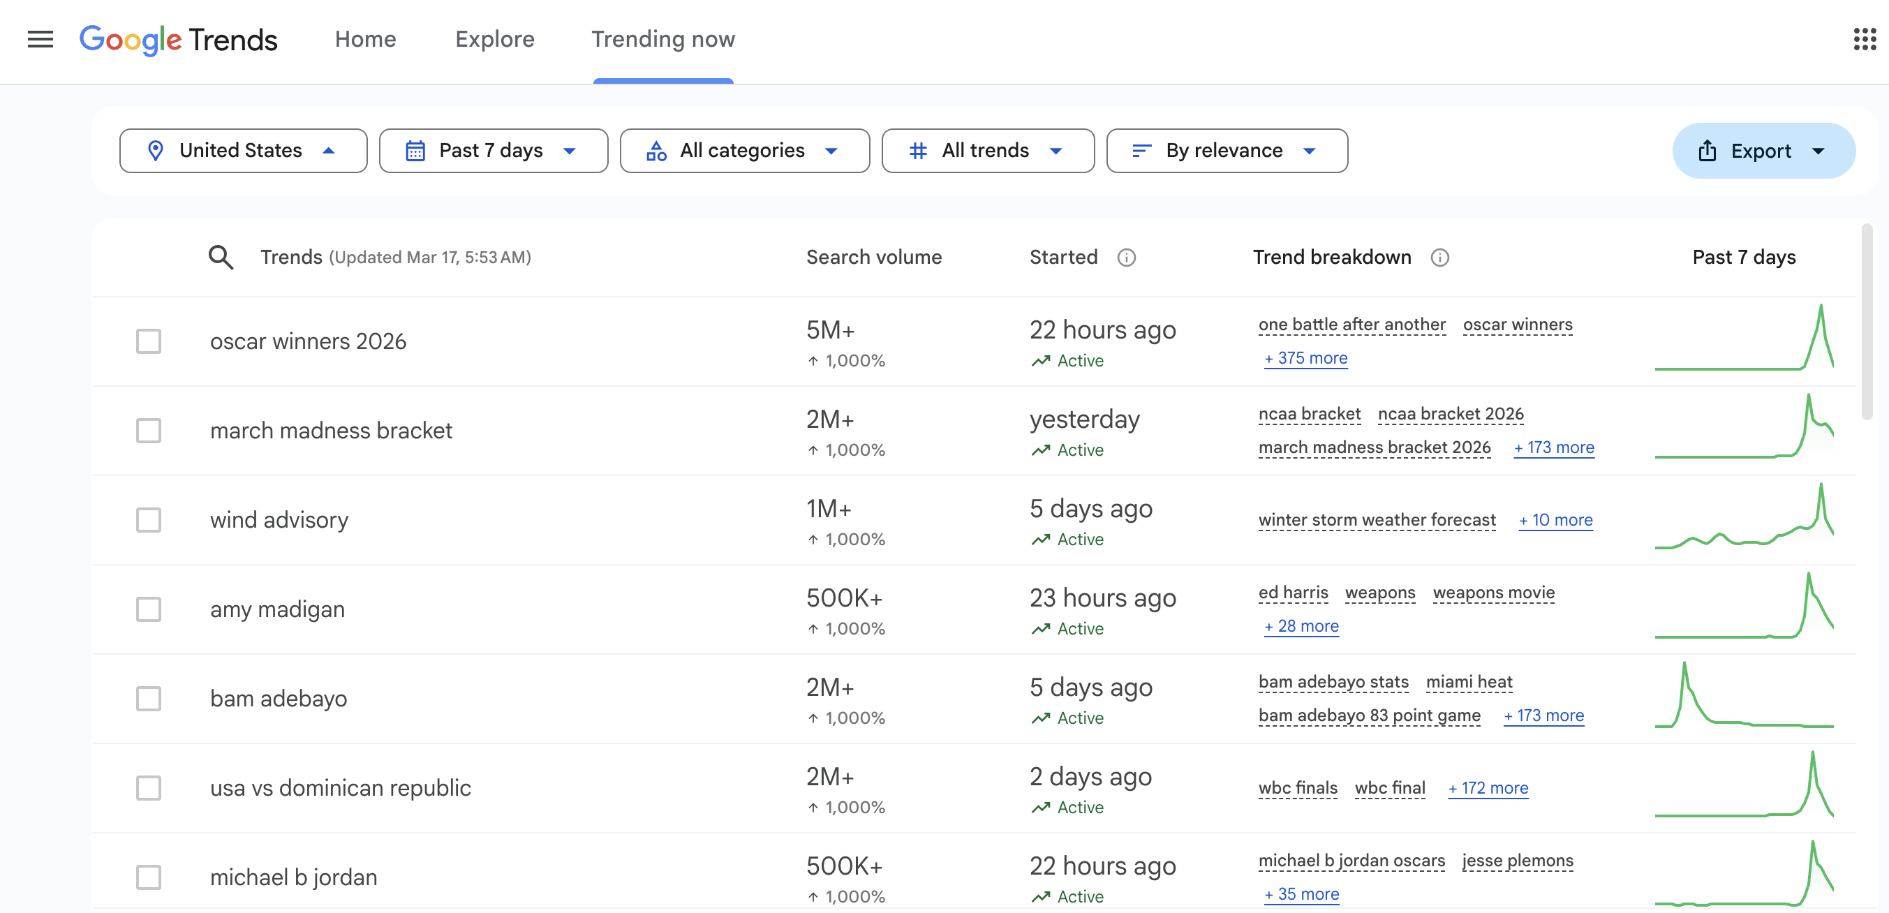Open the hamburger main menu
1889x913 pixels.
pyautogui.click(x=40, y=40)
